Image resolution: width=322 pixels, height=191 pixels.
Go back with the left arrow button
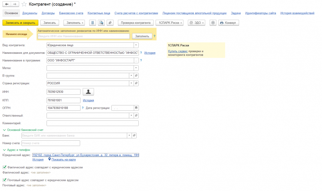coord(7,4)
